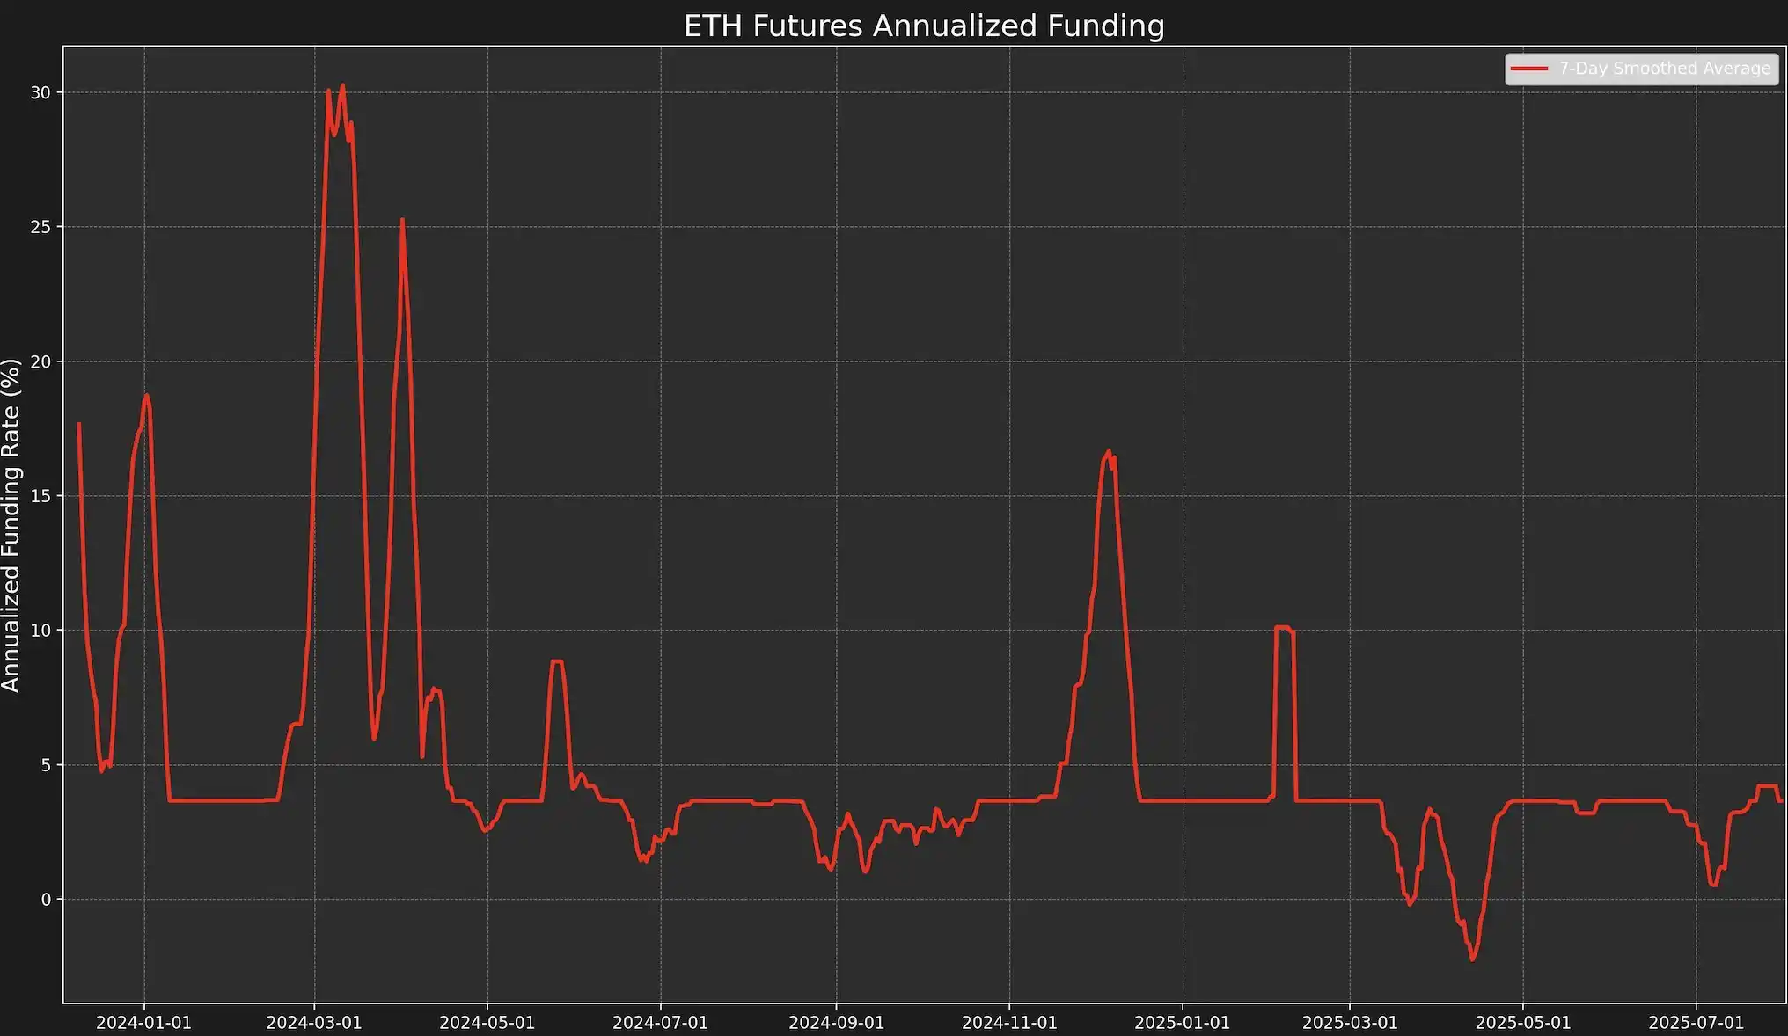The height and width of the screenshot is (1036, 1788).
Task: Click the 2025-01-01 x-axis date label
Action: 1182,1023
